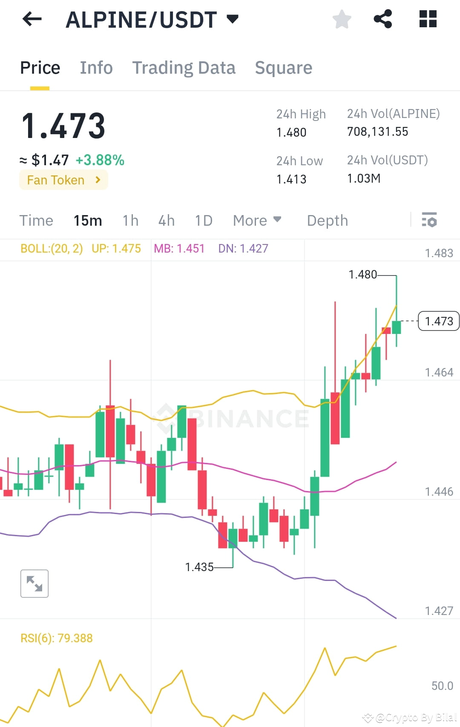Image resolution: width=460 pixels, height=727 pixels.
Task: Go to the Square tab
Action: click(x=283, y=67)
